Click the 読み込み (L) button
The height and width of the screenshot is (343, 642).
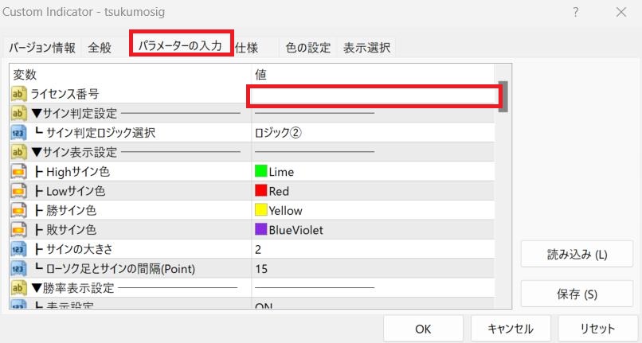point(577,255)
